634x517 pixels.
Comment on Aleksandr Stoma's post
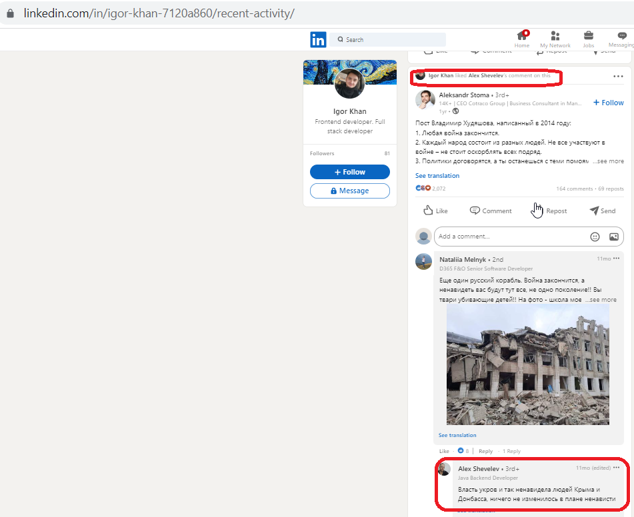[491, 211]
